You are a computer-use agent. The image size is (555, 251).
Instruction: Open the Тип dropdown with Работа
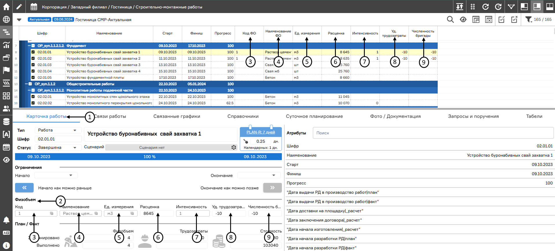click(x=58, y=130)
